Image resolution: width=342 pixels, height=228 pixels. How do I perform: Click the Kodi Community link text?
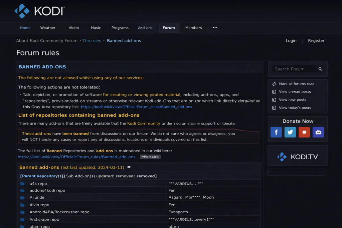[x=144, y=124]
